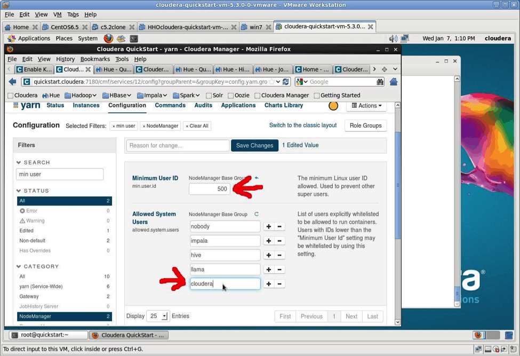Open the Bookmarks menu in Firefox
Screen dimensions: 520x356
coord(95,59)
